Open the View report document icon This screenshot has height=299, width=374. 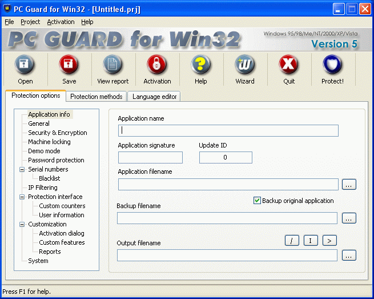[112, 65]
